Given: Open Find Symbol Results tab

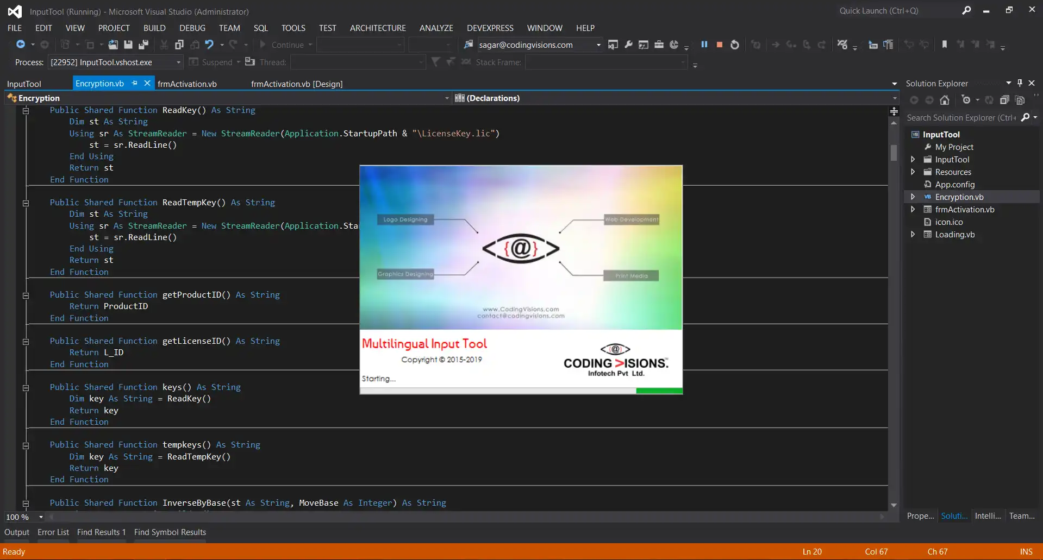Looking at the screenshot, I should (x=170, y=532).
